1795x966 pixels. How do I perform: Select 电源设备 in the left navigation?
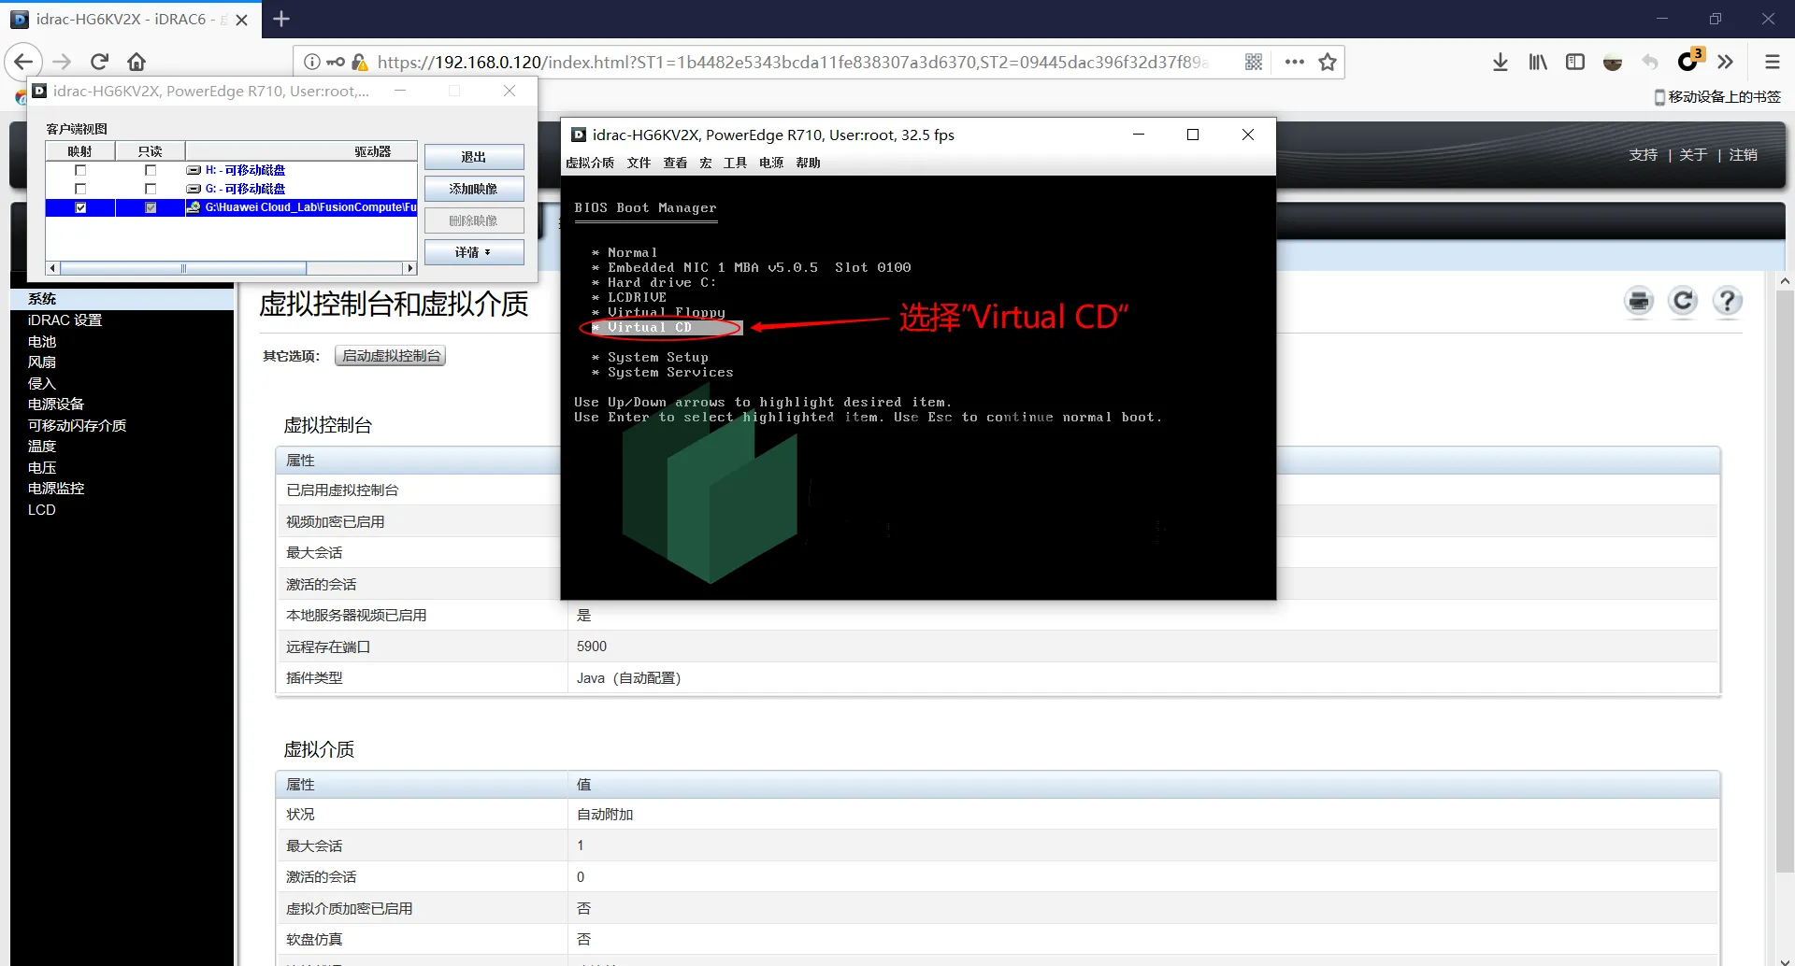point(56,404)
